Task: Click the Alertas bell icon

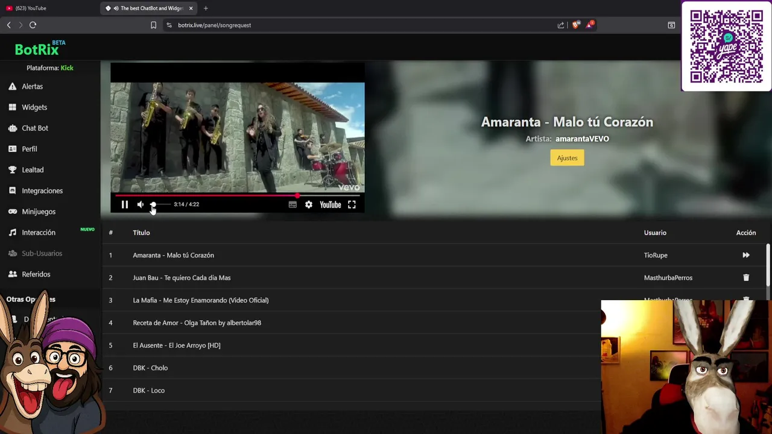Action: (12, 86)
